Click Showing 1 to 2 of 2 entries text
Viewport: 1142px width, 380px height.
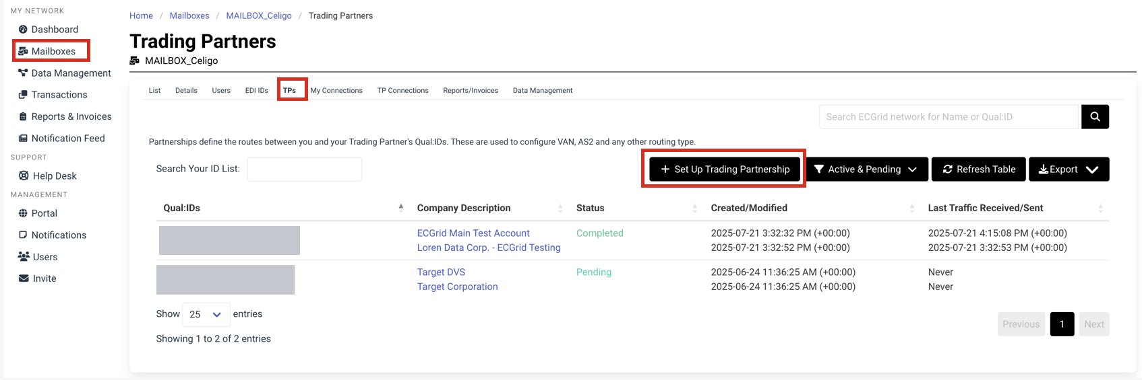(214, 339)
